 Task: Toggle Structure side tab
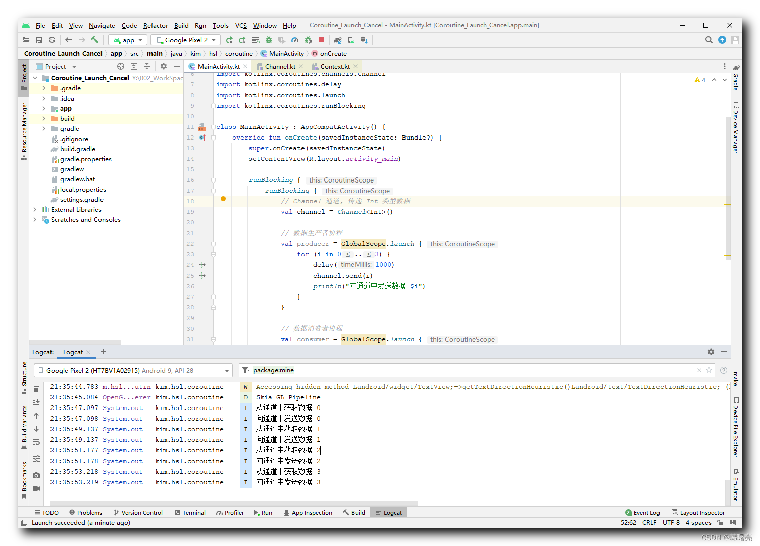24,378
